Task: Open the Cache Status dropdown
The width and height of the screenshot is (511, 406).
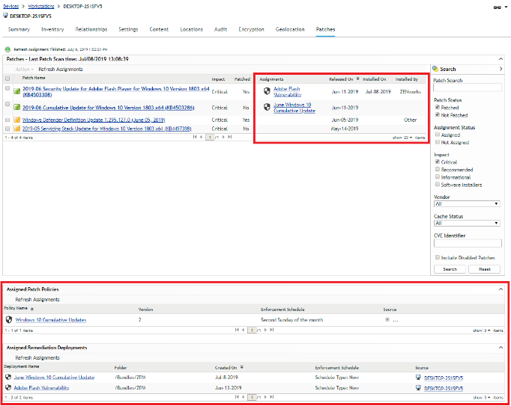Action: (x=467, y=223)
